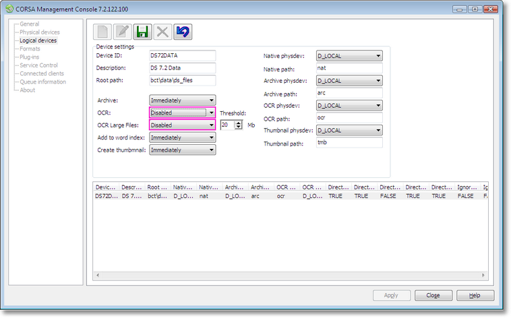Click the 'Ignor...' column header
Viewport: 511px width, 318px height.
[x=467, y=187]
